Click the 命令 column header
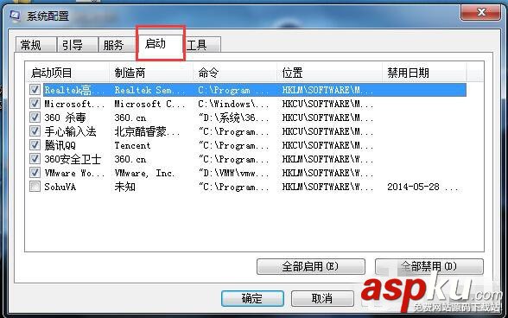Viewport: 508px width, 318px height. tap(235, 73)
